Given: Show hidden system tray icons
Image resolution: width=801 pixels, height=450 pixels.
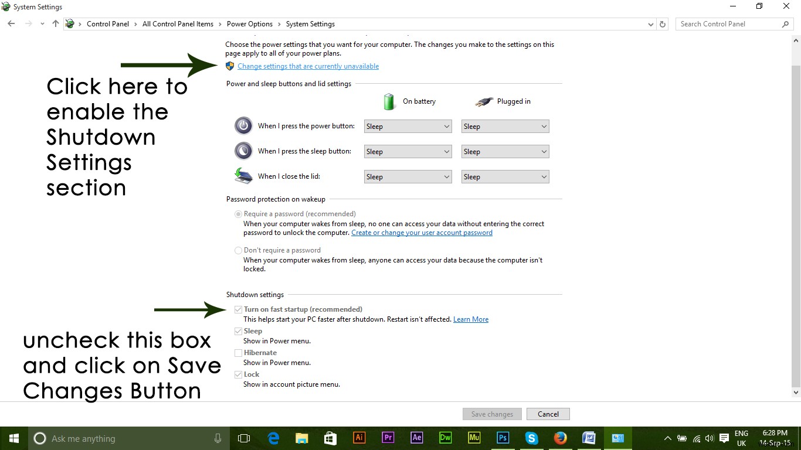Looking at the screenshot, I should [667, 438].
